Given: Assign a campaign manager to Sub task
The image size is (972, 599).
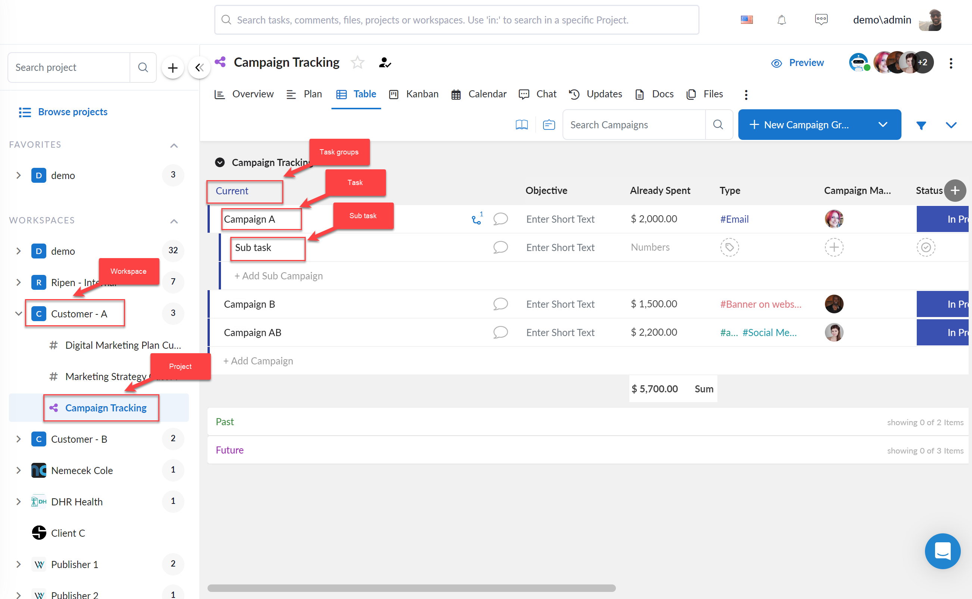Looking at the screenshot, I should 834,247.
